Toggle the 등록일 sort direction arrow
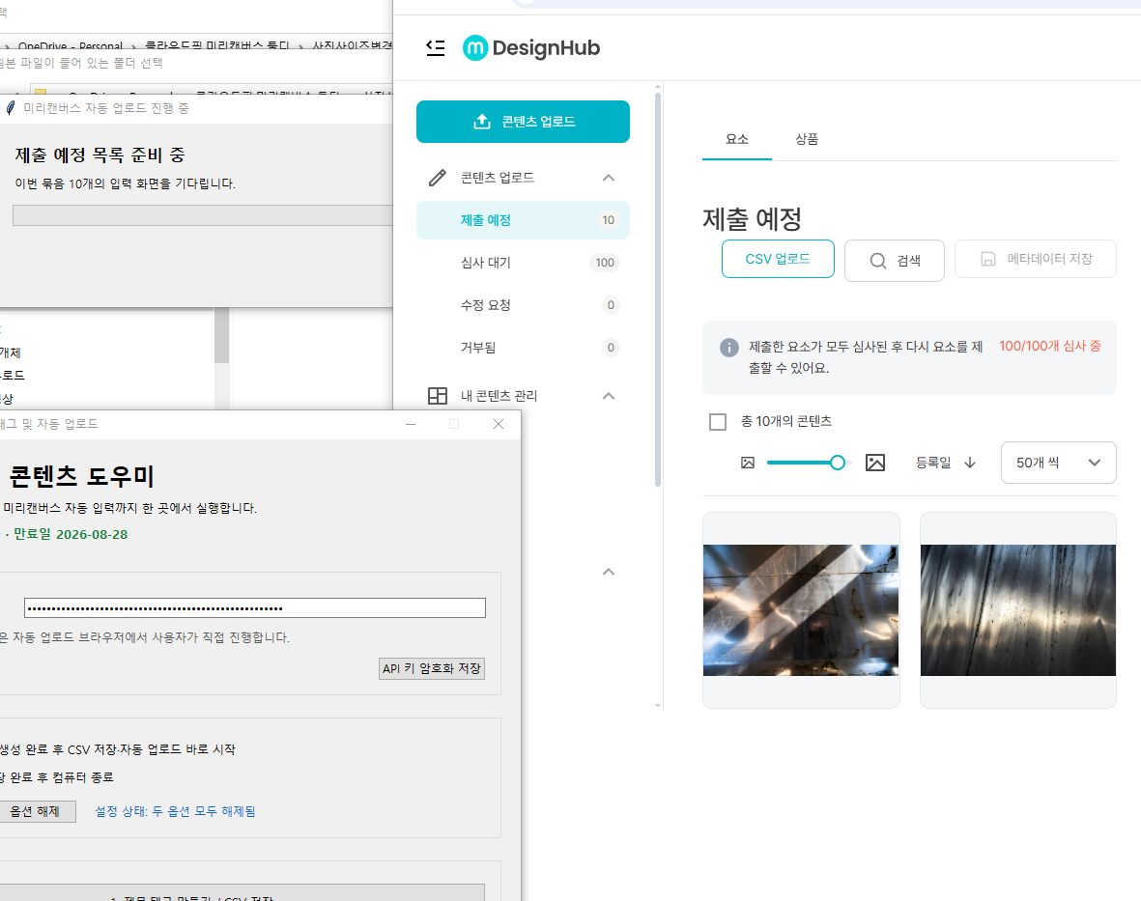 pos(969,463)
